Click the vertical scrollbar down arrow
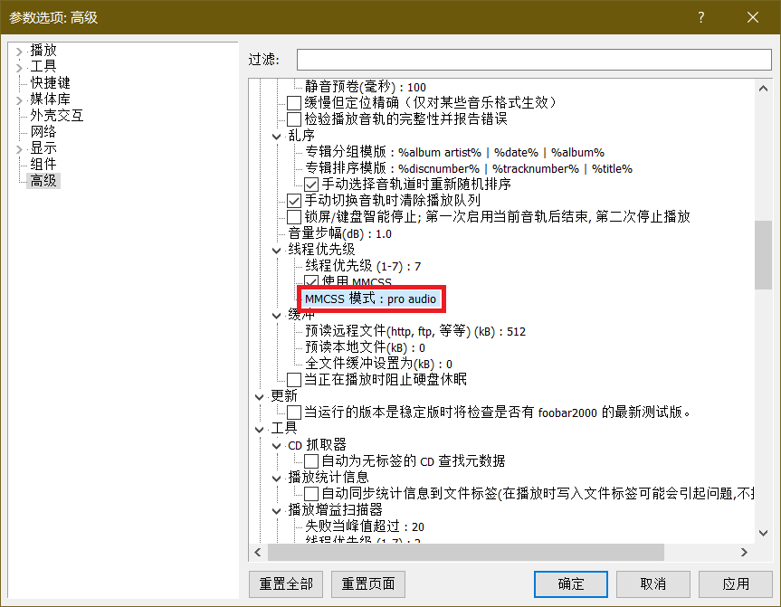This screenshot has height=607, width=781. (x=763, y=533)
